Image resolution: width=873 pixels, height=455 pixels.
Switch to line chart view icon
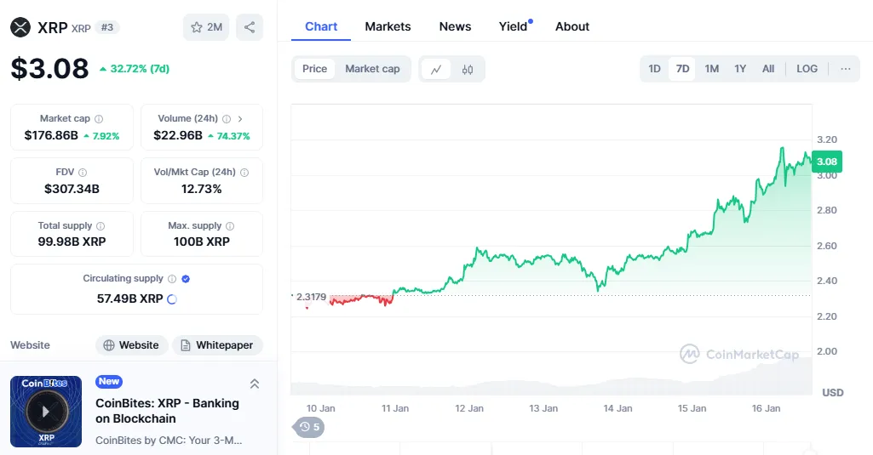[436, 69]
